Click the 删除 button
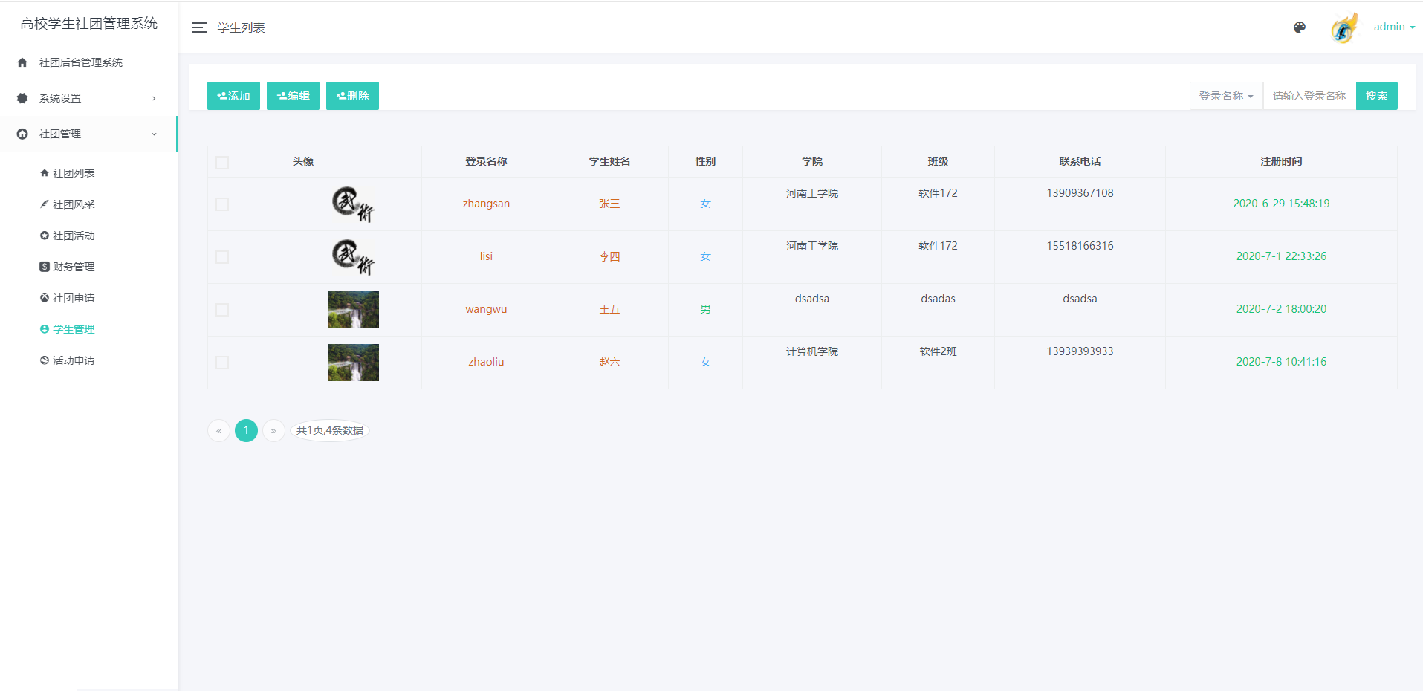1423x691 pixels. [352, 96]
